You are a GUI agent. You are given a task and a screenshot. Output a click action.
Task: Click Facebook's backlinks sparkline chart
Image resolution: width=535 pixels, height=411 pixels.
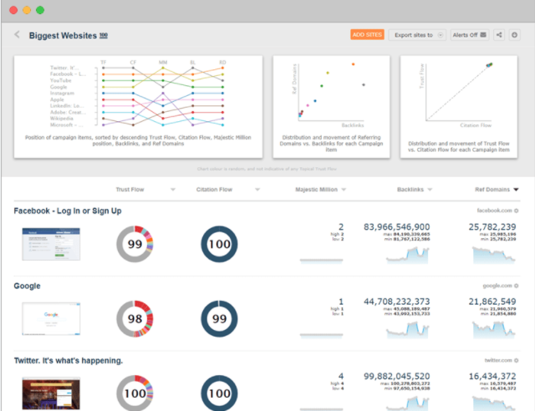coord(407,255)
